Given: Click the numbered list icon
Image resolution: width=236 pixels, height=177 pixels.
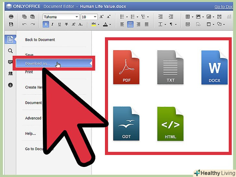Looking at the screenshot, I should (x=133, y=17).
